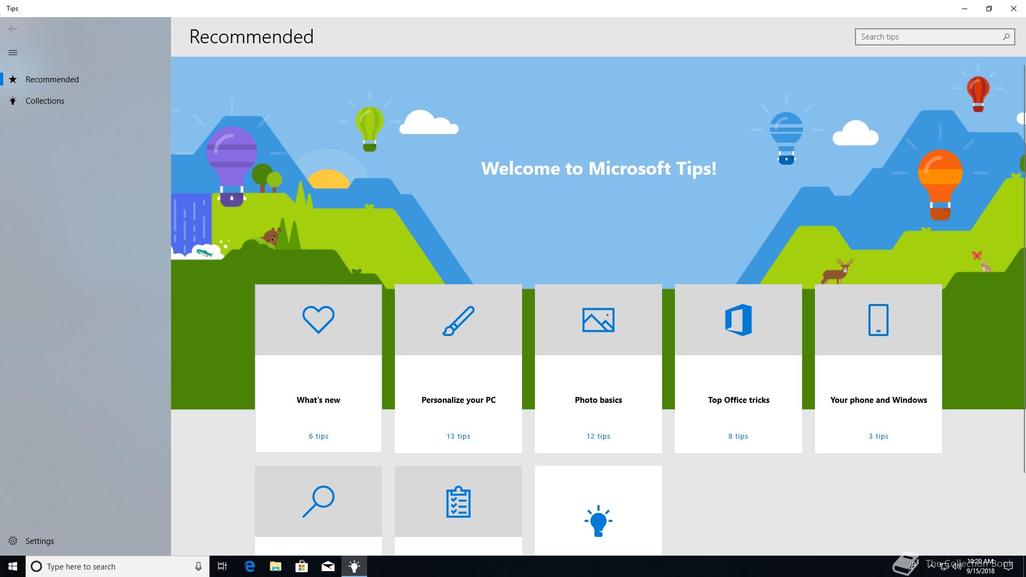This screenshot has width=1026, height=577.
Task: Open the lightbulb tile icon
Action: (598, 521)
